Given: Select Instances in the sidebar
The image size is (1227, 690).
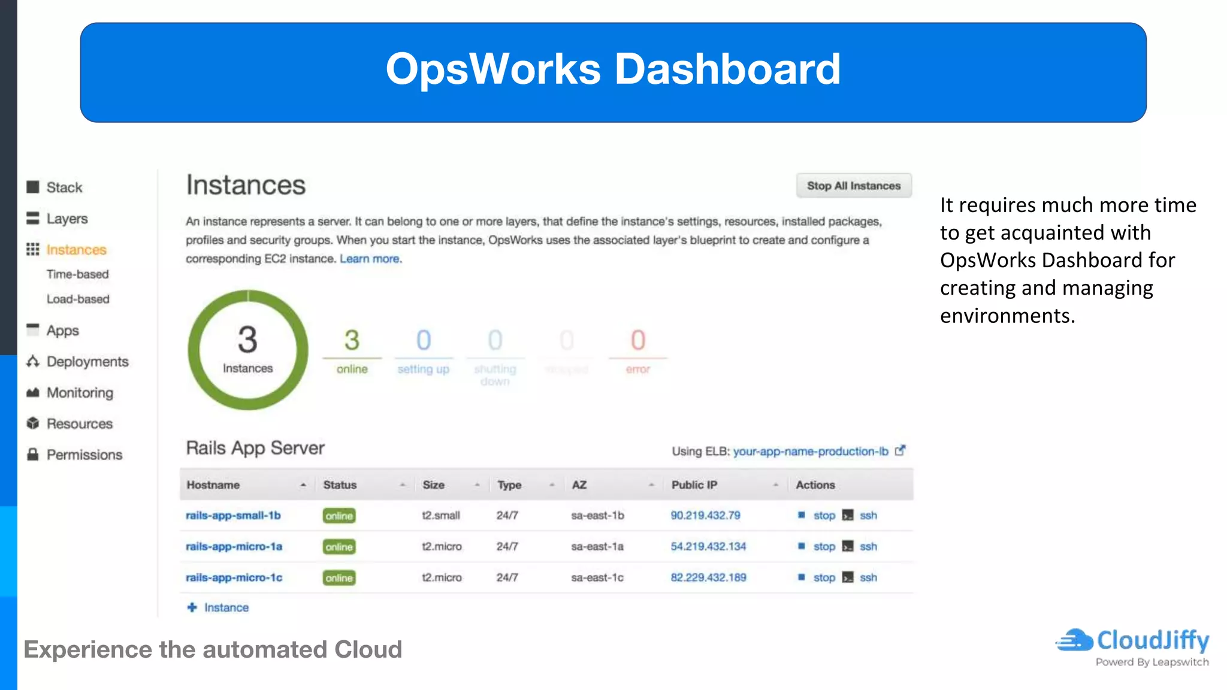Looking at the screenshot, I should [x=76, y=250].
